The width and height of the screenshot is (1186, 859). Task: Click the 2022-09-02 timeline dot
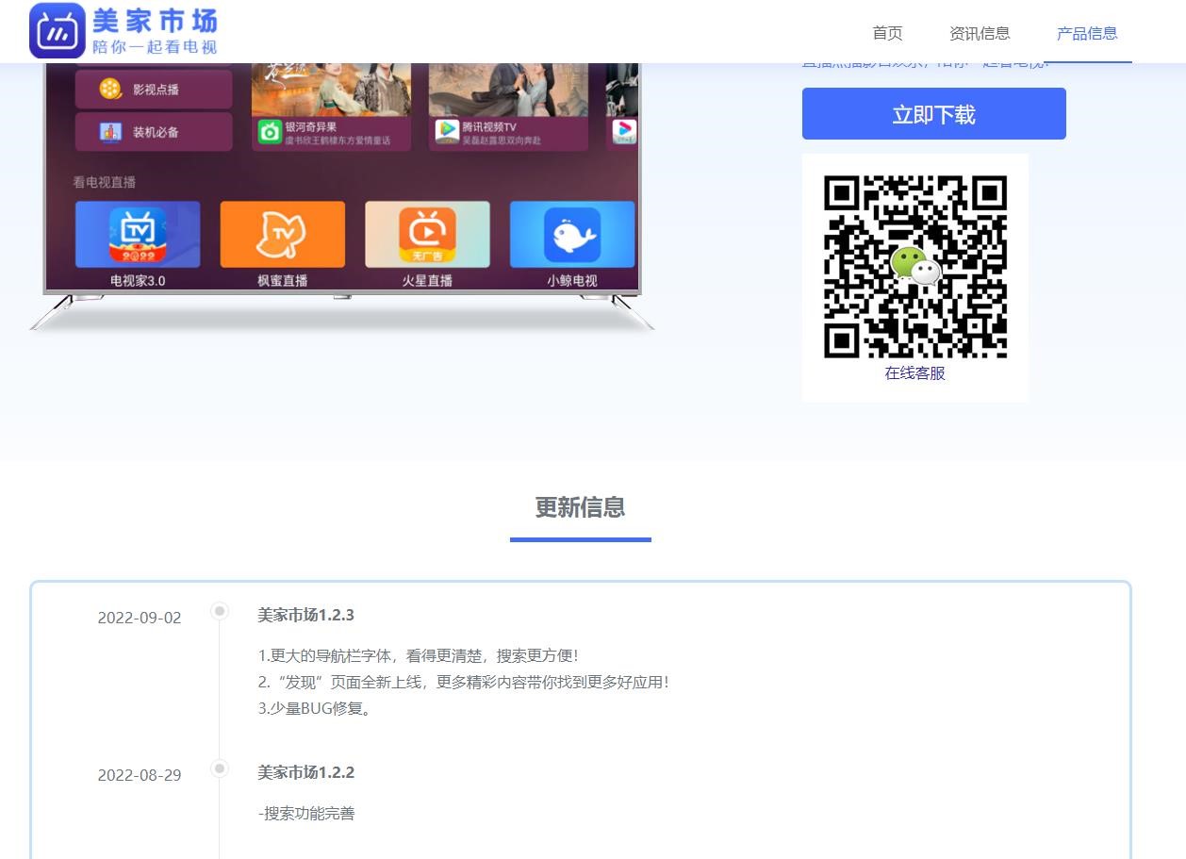(220, 611)
